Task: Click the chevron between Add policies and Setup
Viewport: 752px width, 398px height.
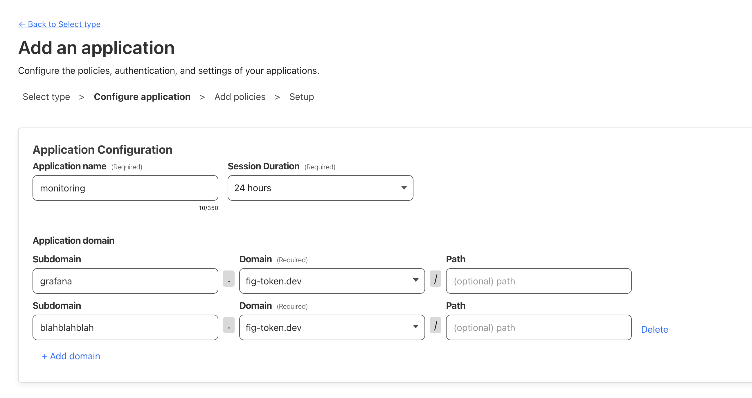Action: (x=277, y=97)
